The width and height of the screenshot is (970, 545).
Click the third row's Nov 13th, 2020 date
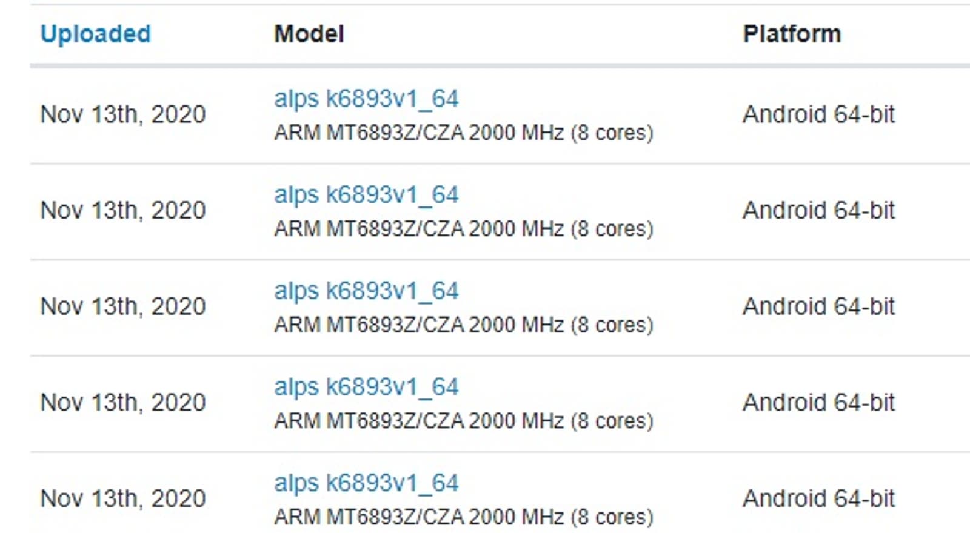click(123, 306)
